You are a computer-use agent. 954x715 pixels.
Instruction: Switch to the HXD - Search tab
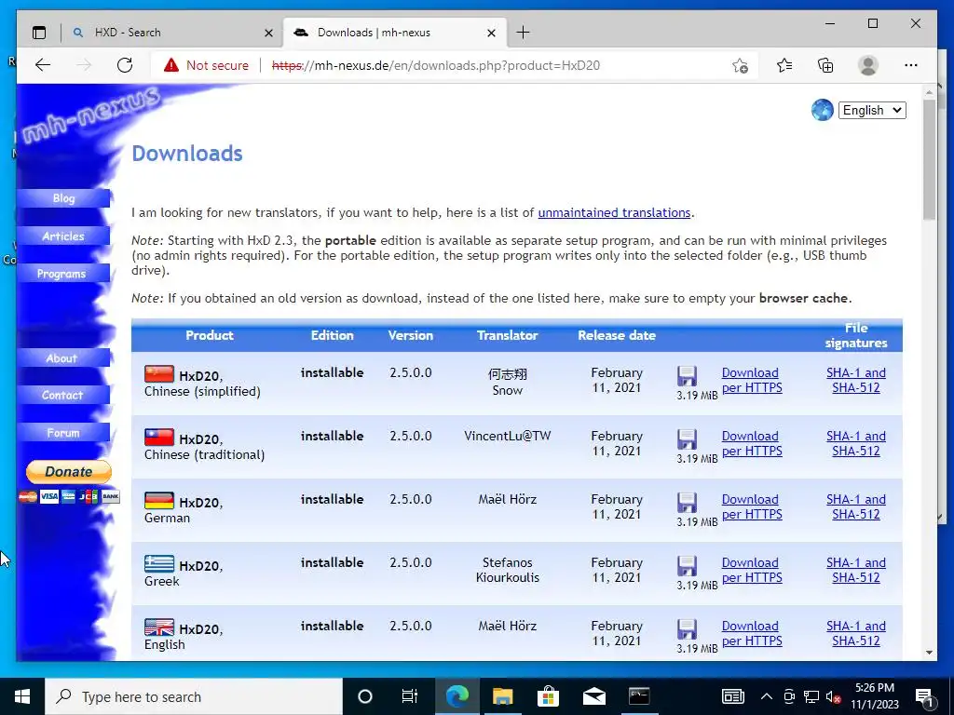[x=172, y=33]
